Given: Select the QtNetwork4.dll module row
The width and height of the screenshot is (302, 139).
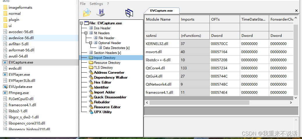Looking at the screenshot, I should click(219, 84).
